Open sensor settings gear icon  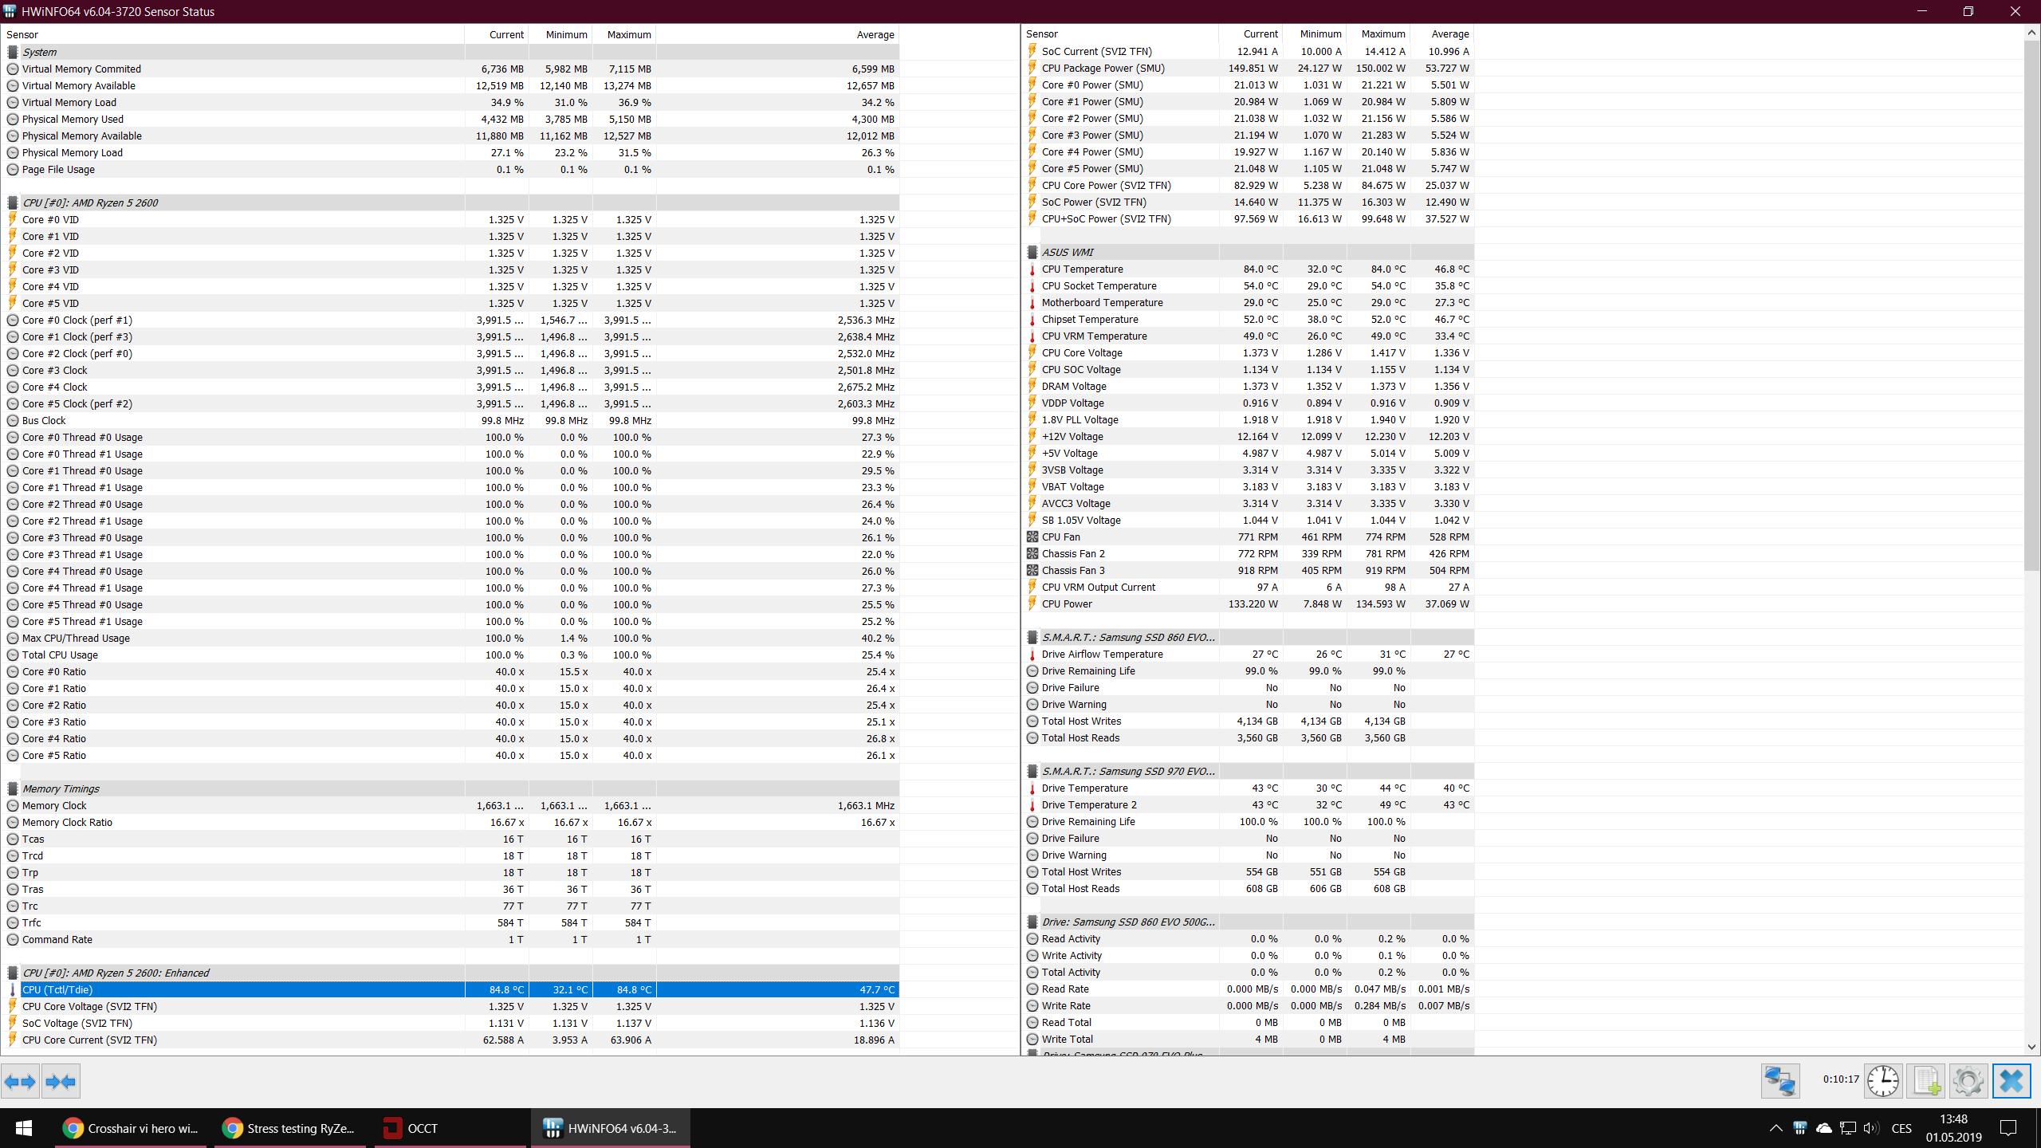[x=1968, y=1081]
